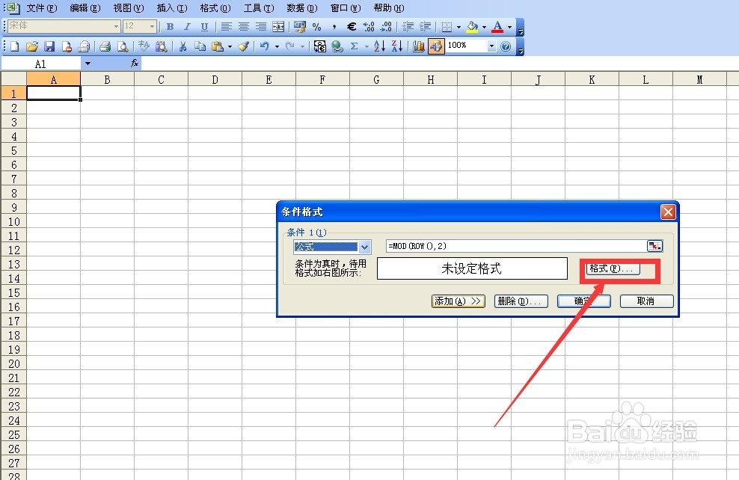
Task: Collapse dialog range selector icon
Action: coord(654,246)
